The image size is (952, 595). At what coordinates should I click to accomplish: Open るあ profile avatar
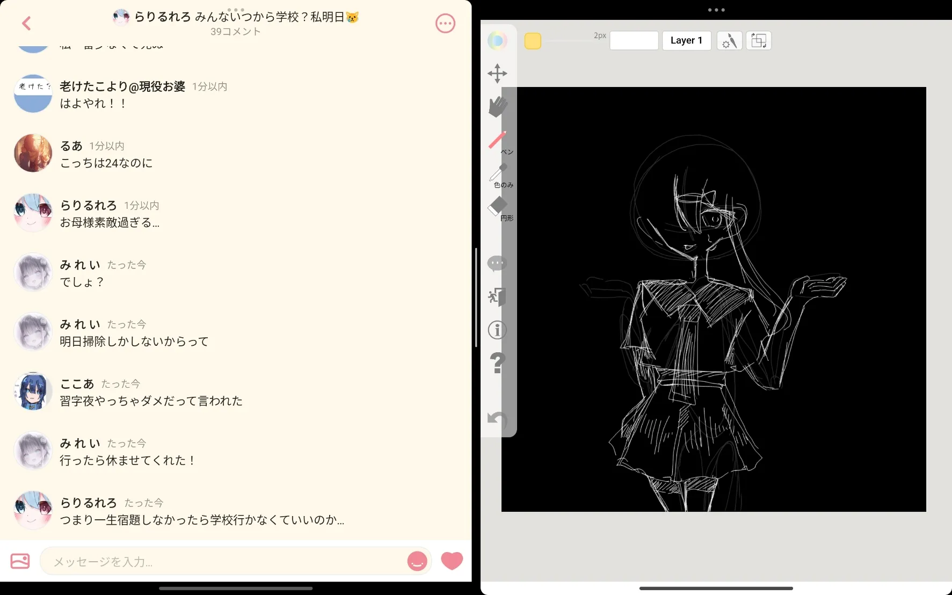pos(33,153)
